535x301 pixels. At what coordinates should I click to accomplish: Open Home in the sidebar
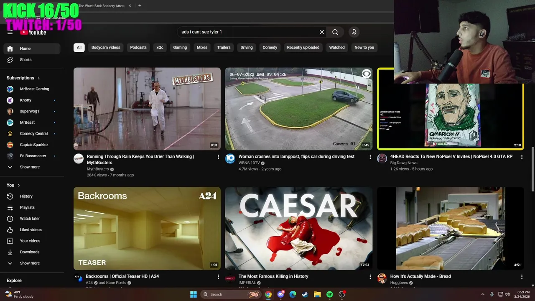[32, 48]
